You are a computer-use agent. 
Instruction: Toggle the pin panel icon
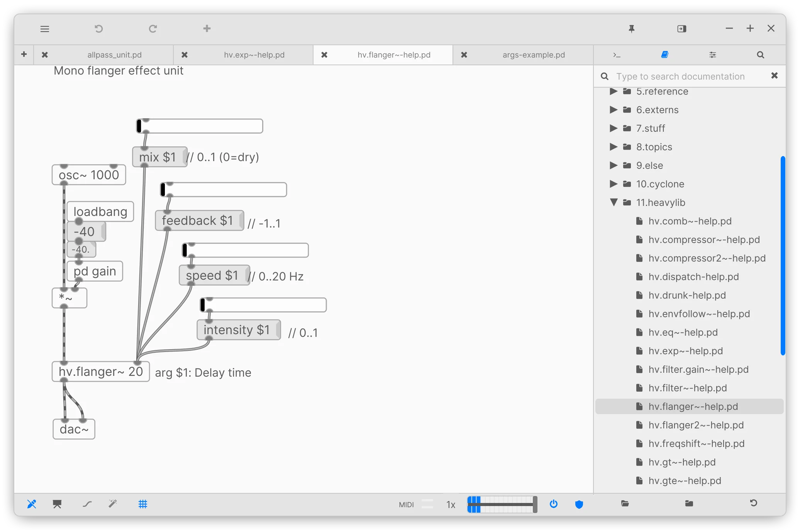point(632,29)
